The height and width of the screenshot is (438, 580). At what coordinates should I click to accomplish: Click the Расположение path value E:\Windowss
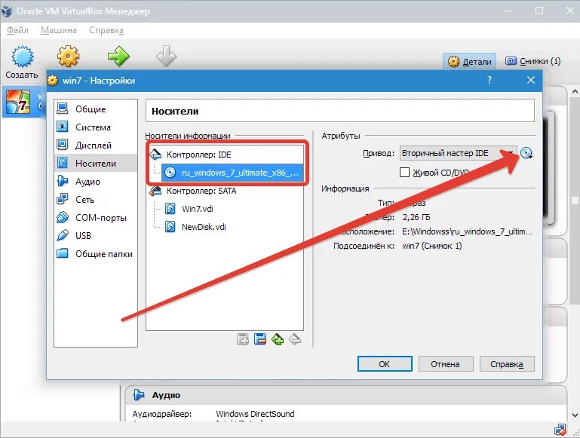point(467,231)
